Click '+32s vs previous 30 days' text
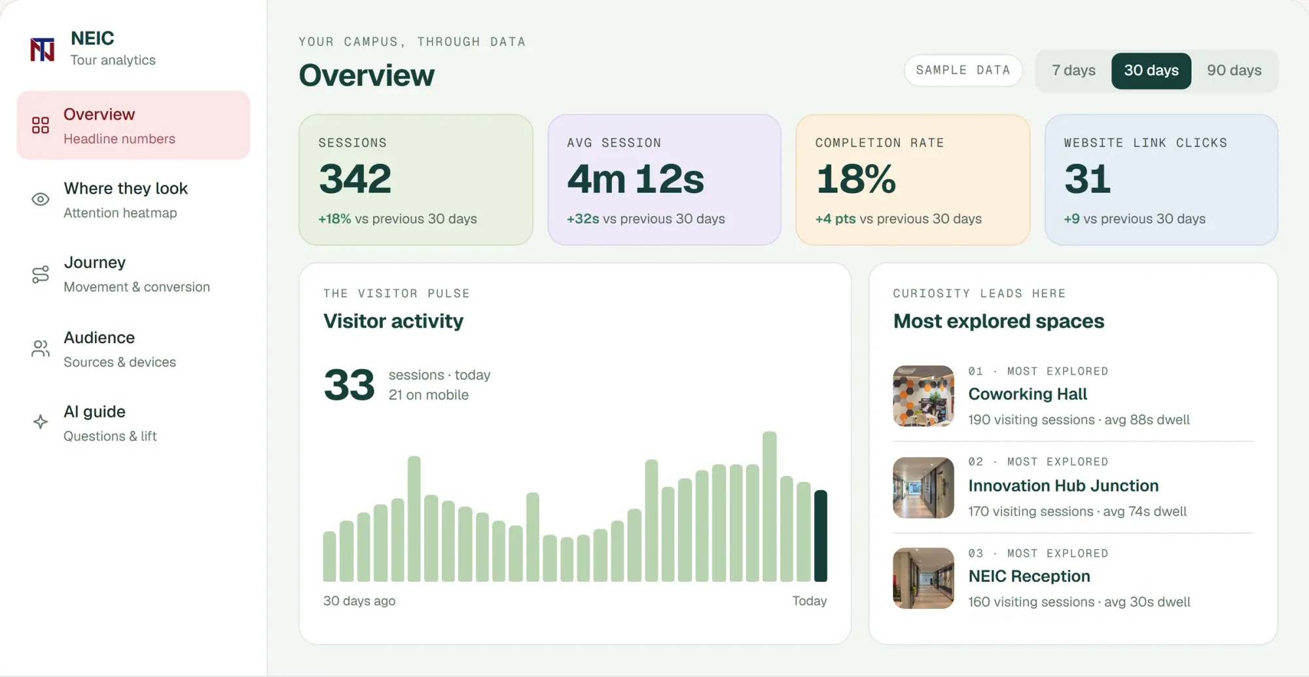Image resolution: width=1309 pixels, height=677 pixels. click(x=646, y=219)
